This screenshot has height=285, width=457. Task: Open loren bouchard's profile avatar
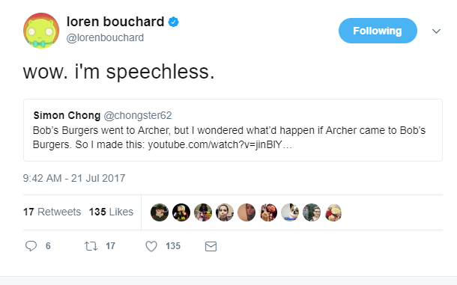click(41, 31)
